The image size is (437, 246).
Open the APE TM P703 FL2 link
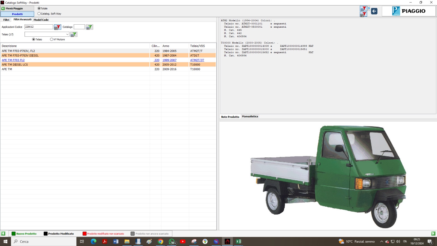(x=13, y=60)
